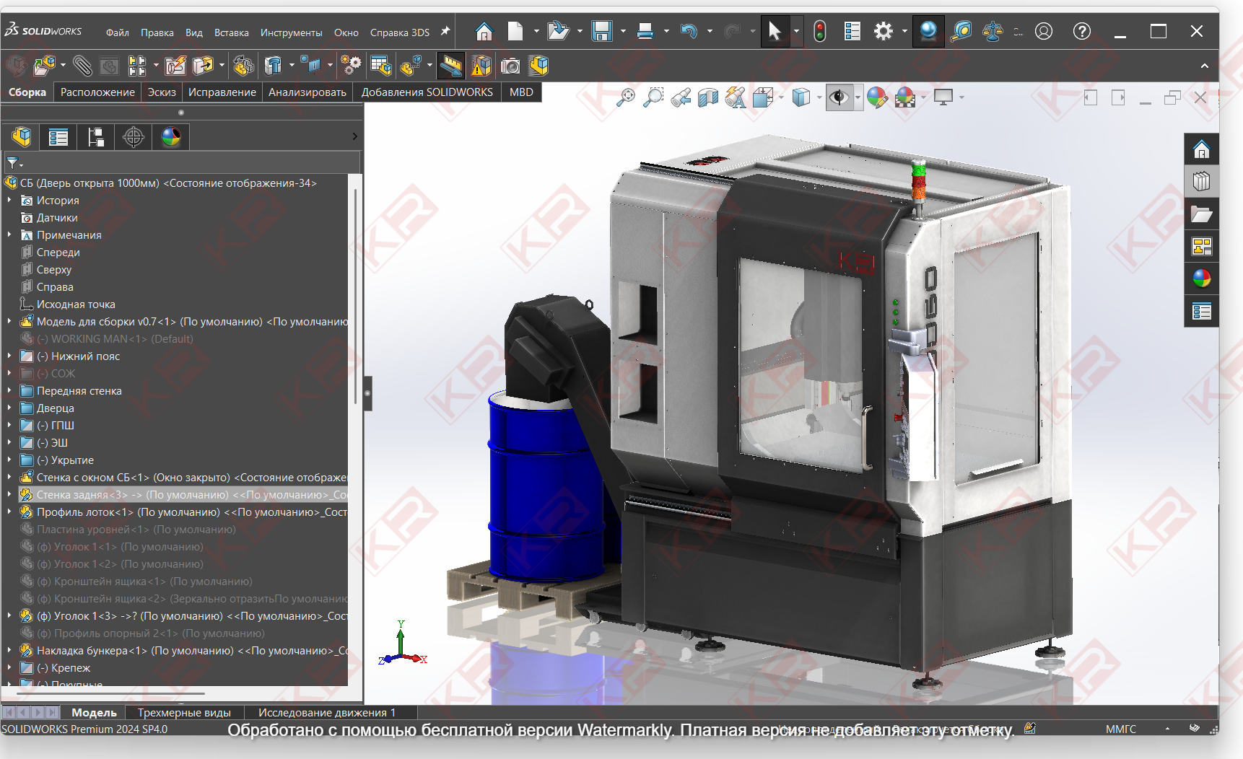Open Apply Scene color ball tool
This screenshot has height=759, width=1243.
point(904,97)
